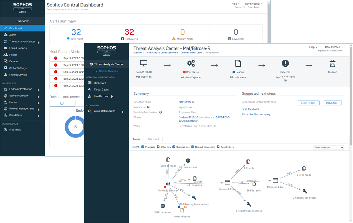Toggle the Registry keys filter off

click(x=218, y=147)
